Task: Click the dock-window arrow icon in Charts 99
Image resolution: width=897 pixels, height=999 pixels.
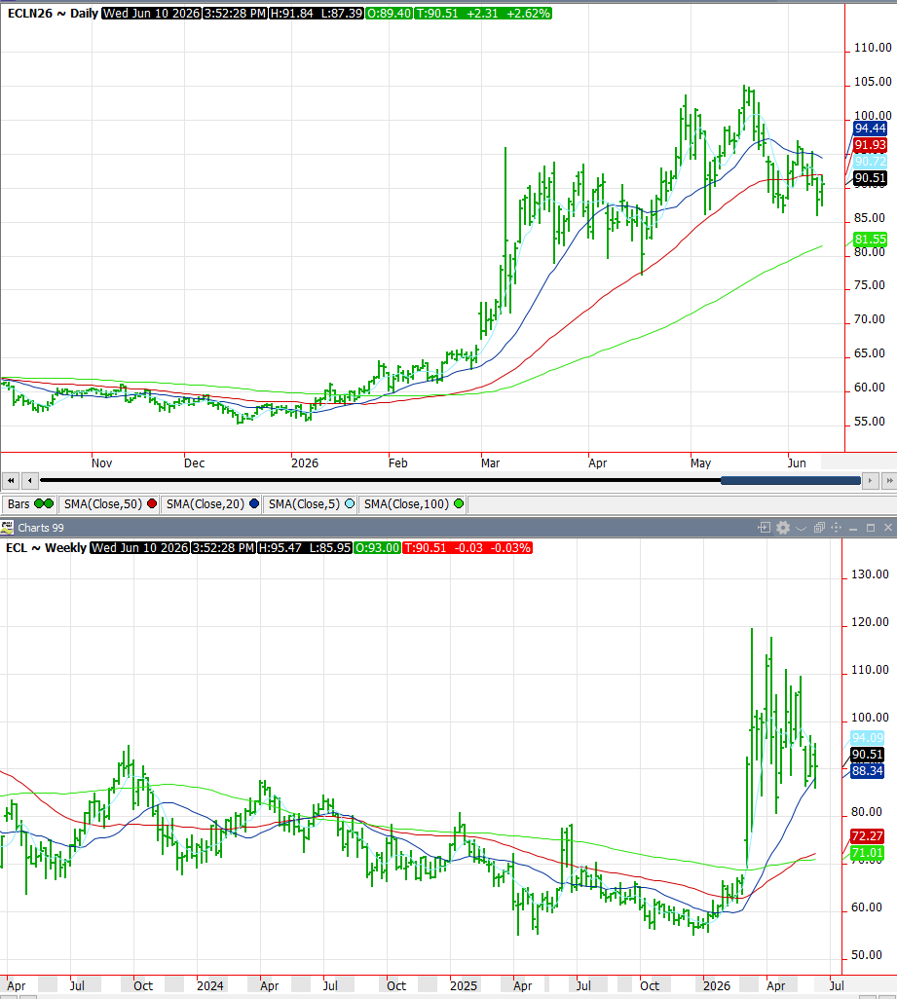Action: coord(764,528)
